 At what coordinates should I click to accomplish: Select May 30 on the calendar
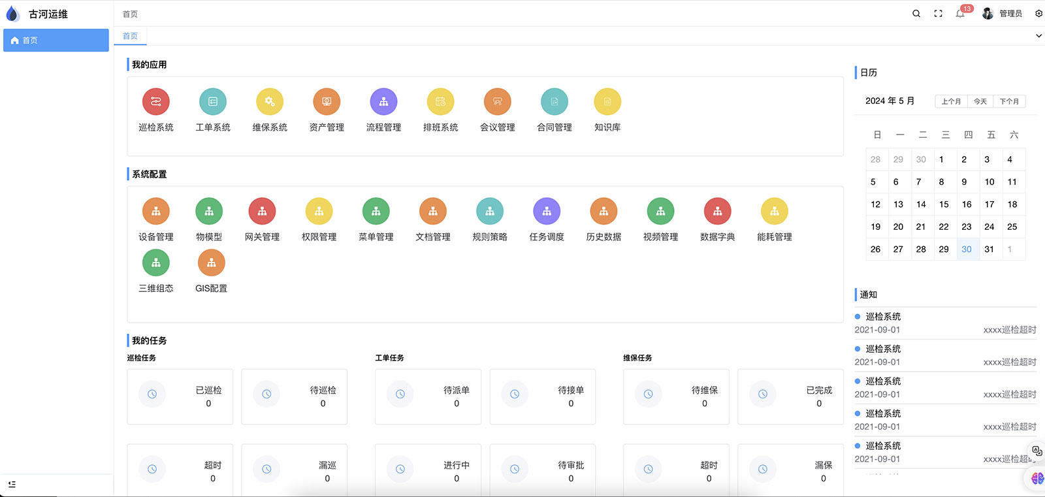[x=967, y=249]
